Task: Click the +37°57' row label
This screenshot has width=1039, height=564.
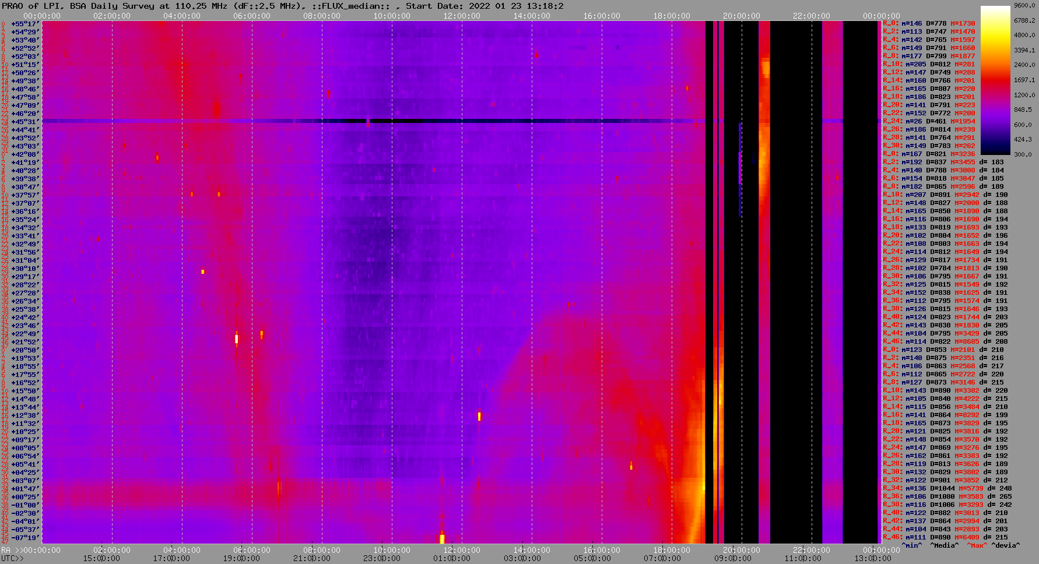Action: (25, 195)
